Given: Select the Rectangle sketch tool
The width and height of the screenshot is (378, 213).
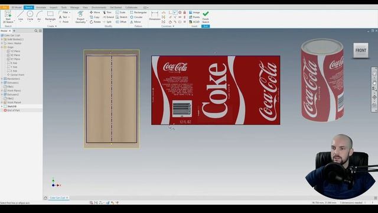Looking at the screenshot, I should (50, 16).
